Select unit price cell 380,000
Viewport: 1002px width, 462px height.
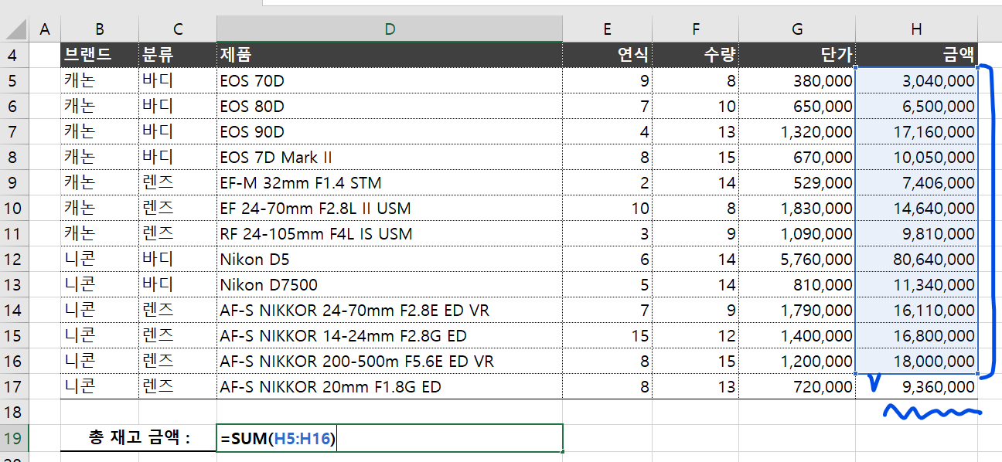point(797,80)
